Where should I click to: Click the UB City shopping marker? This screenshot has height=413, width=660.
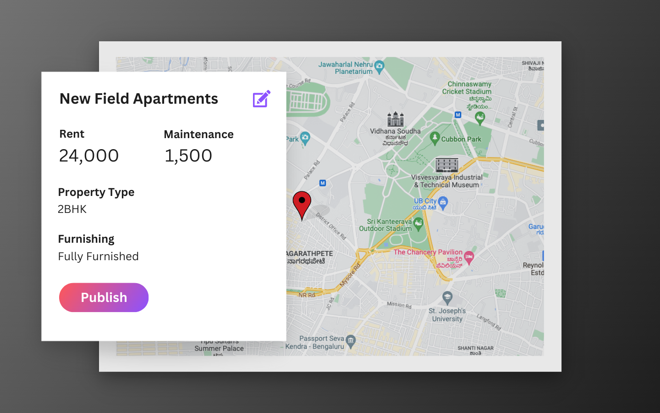[x=443, y=203]
